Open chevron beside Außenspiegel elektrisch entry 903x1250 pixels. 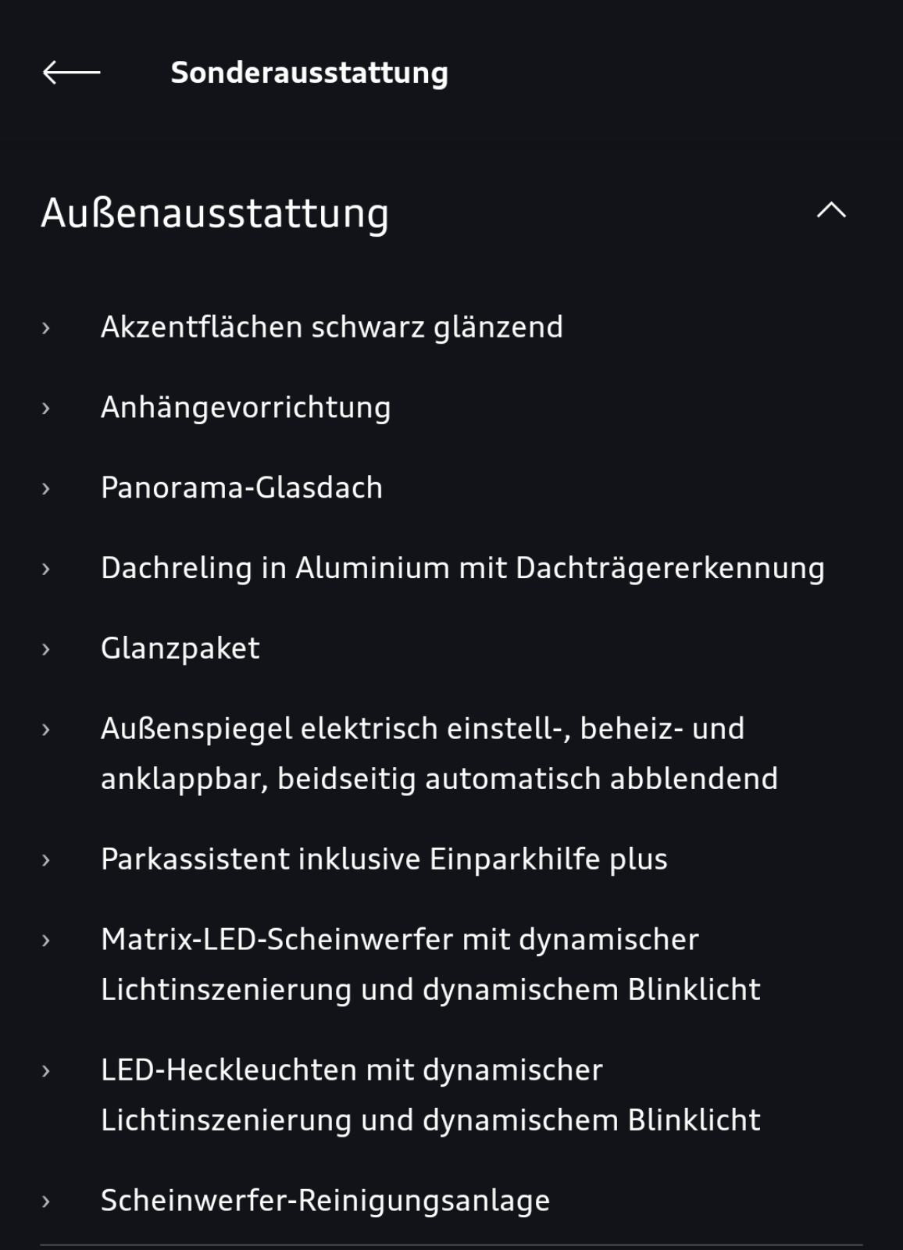pyautogui.click(x=46, y=730)
